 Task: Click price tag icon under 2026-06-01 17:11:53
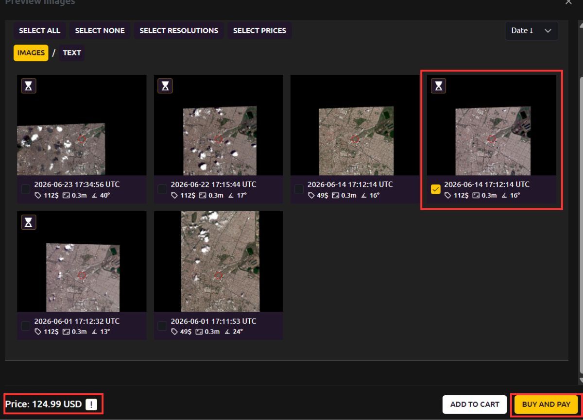point(174,332)
